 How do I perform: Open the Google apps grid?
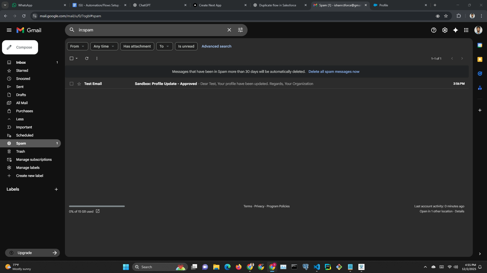(x=466, y=30)
